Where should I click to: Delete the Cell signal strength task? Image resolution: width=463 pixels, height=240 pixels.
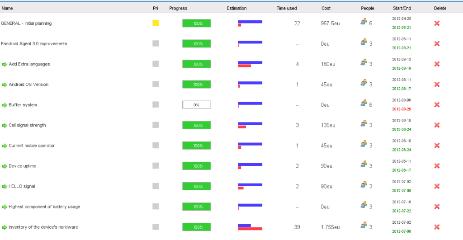[437, 125]
